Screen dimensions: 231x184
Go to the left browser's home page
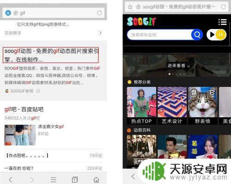tap(96, 179)
